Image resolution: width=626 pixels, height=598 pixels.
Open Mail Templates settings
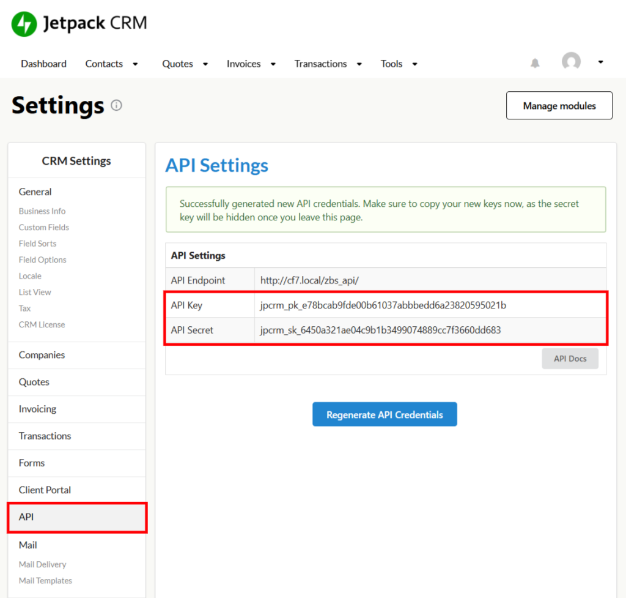tap(45, 581)
